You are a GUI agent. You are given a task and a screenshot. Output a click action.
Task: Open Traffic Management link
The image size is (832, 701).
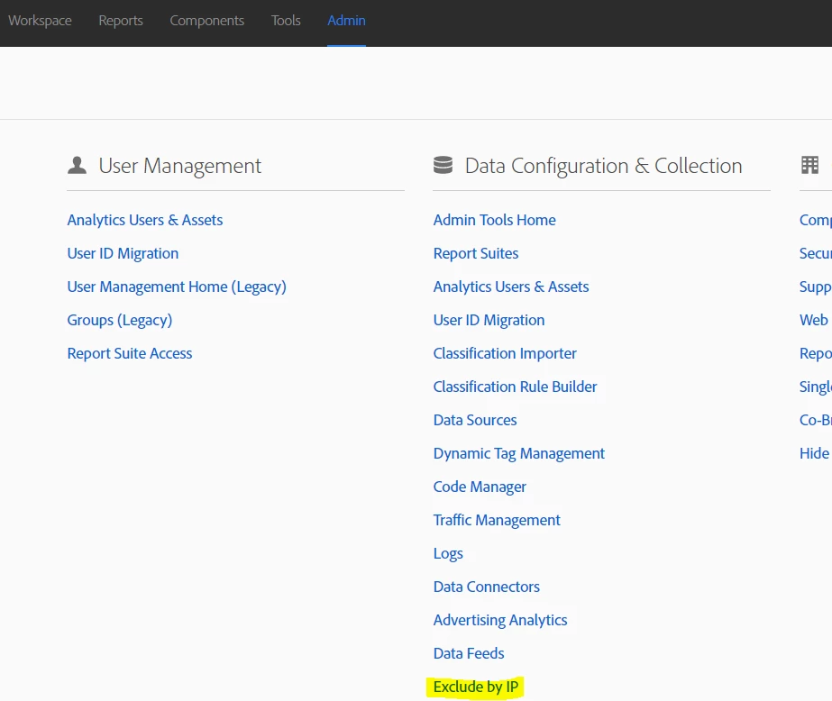click(497, 520)
